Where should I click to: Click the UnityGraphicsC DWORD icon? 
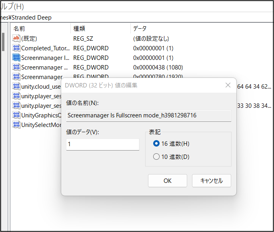pos(16,115)
